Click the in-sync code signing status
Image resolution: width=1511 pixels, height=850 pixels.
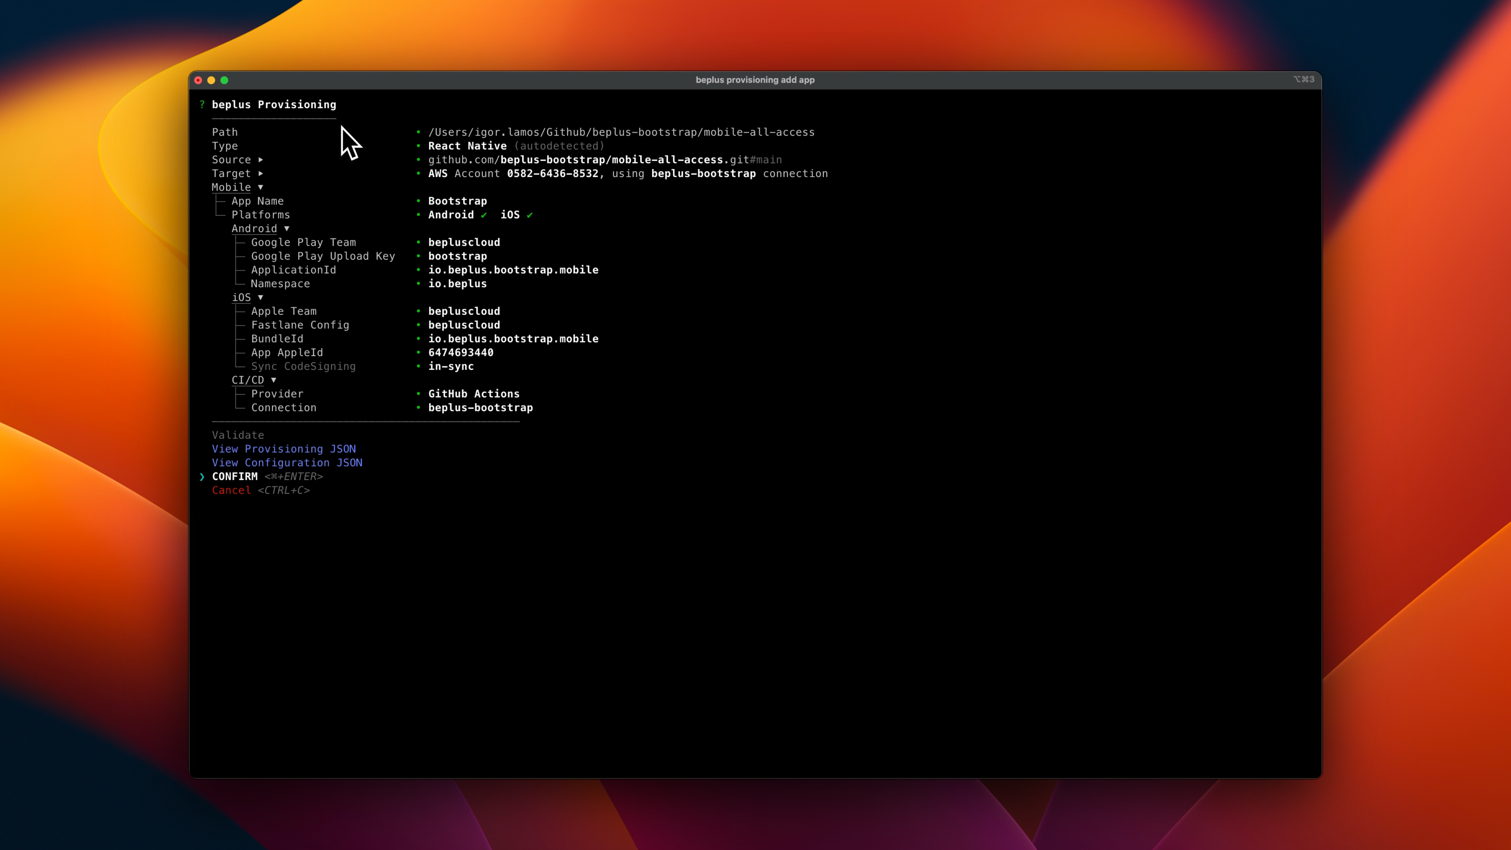[x=451, y=367]
